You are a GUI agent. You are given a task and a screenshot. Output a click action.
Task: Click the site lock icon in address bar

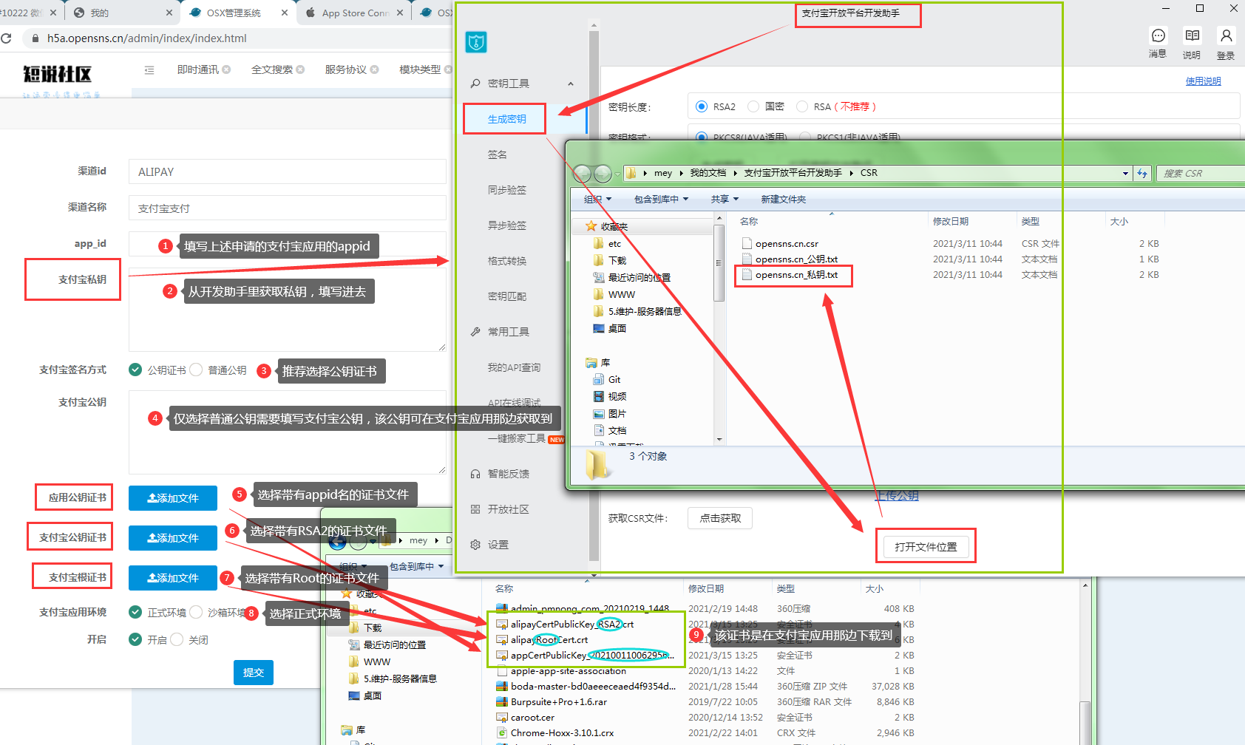[x=34, y=38]
